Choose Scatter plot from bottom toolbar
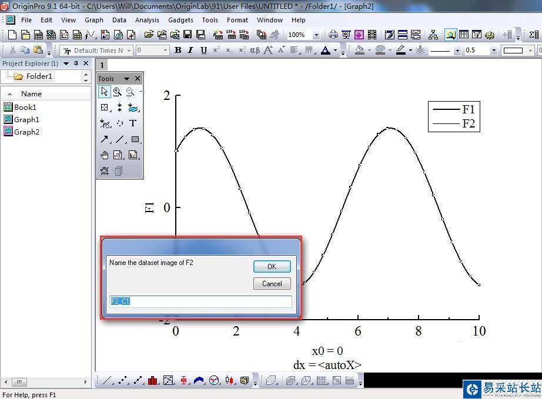The height and width of the screenshot is (399, 542). tap(123, 381)
